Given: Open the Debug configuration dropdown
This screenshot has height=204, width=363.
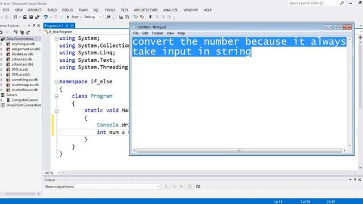Looking at the screenshot, I should click(x=92, y=17).
